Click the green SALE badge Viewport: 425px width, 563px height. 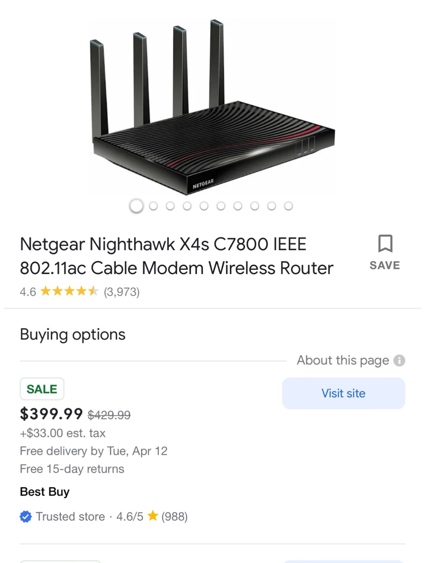[42, 389]
